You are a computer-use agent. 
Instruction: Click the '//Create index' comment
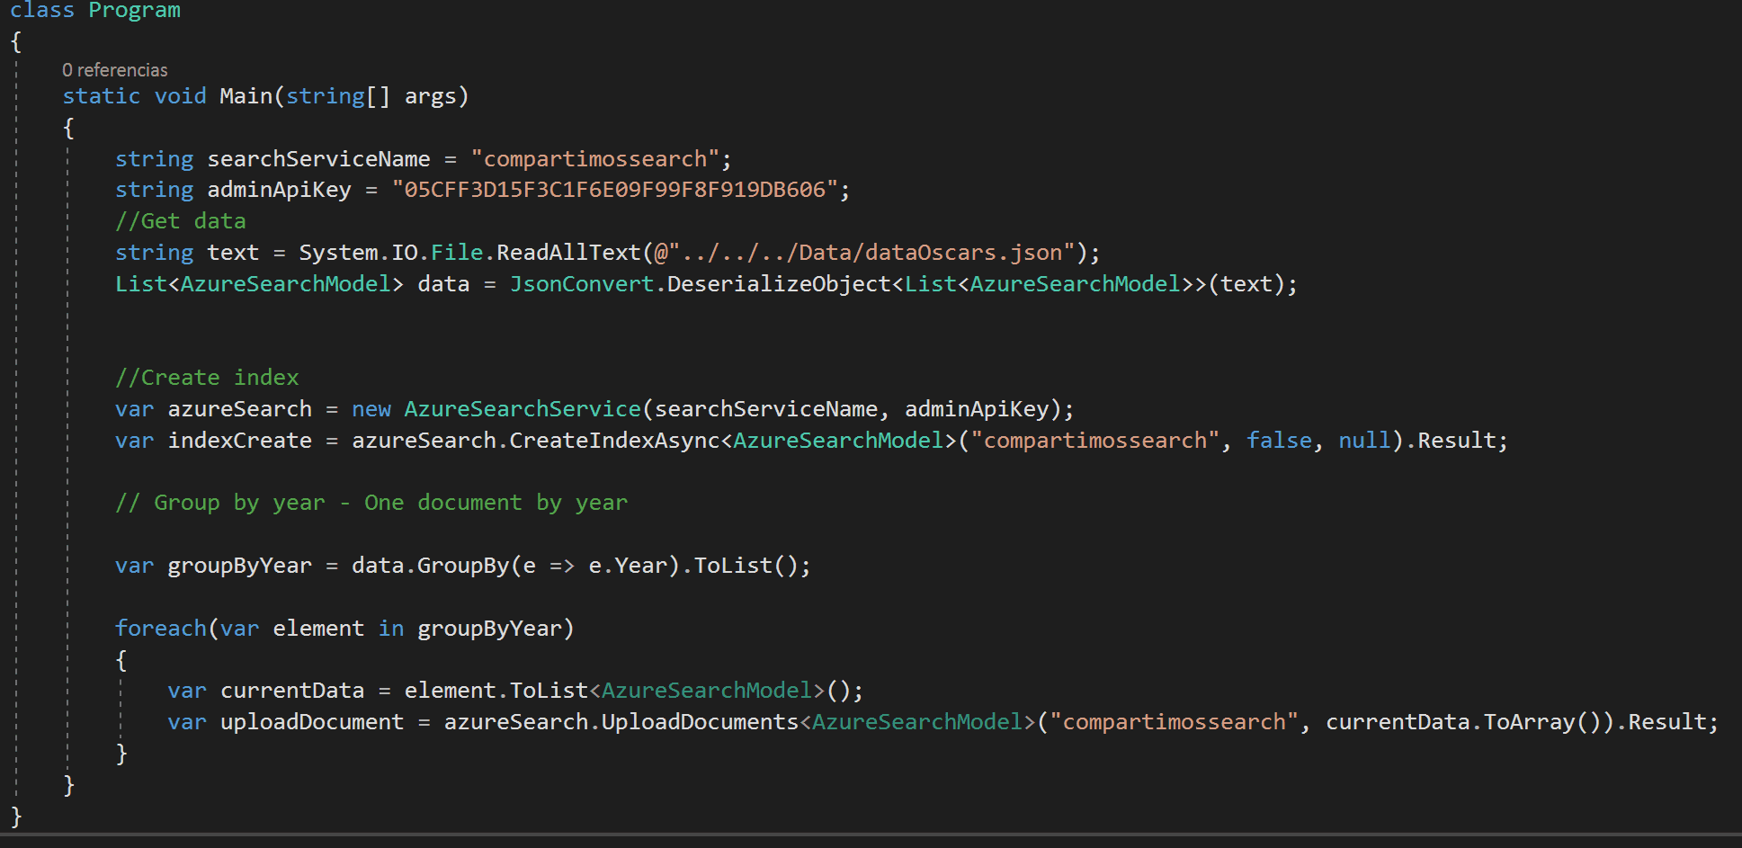tap(207, 378)
